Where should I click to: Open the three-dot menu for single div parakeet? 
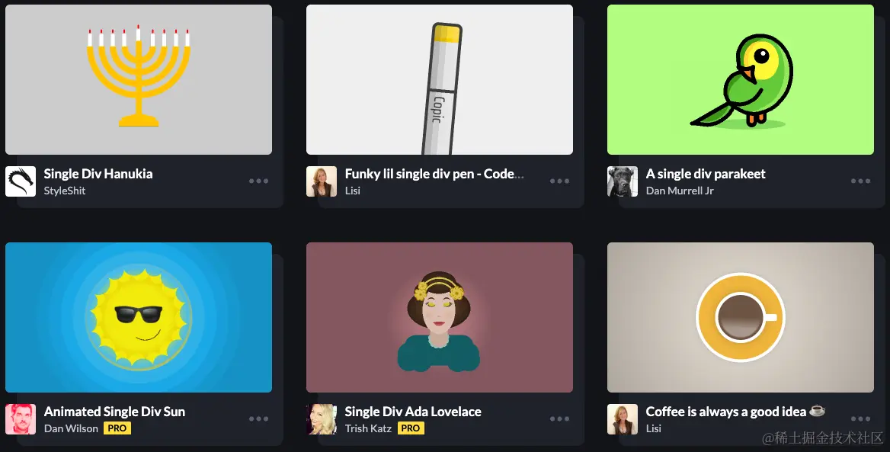860,181
